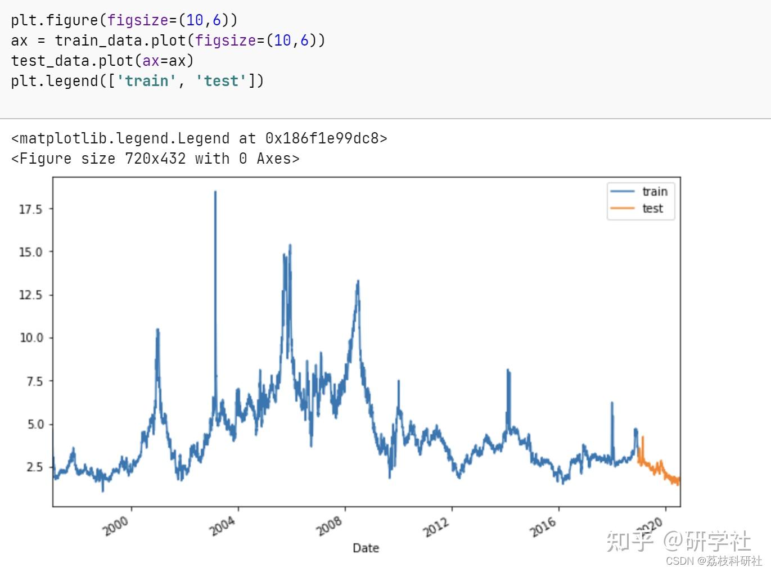Toggle the legend box visibility

click(x=641, y=201)
